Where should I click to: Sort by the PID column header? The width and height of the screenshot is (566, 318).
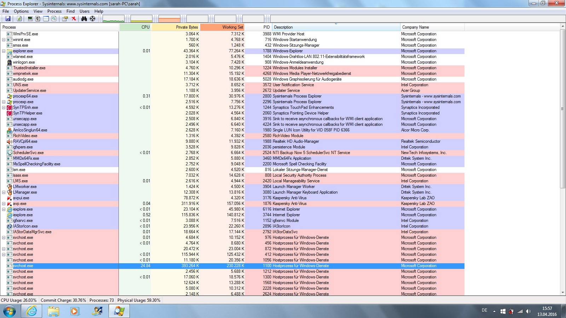pyautogui.click(x=259, y=27)
